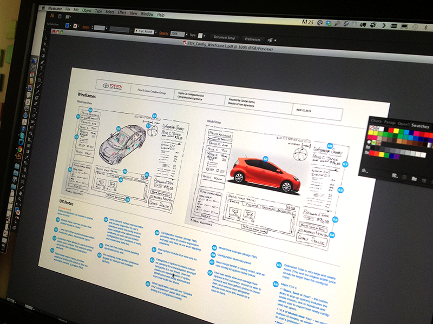Open the Stroke color dropdown
The height and width of the screenshot is (324, 433).
78,26
